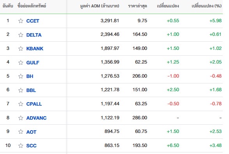Viewport: 229px width, 154px height.
Task: Sort by ชื่อย่อหลักทรัพย์ column header
Action: click(x=32, y=6)
